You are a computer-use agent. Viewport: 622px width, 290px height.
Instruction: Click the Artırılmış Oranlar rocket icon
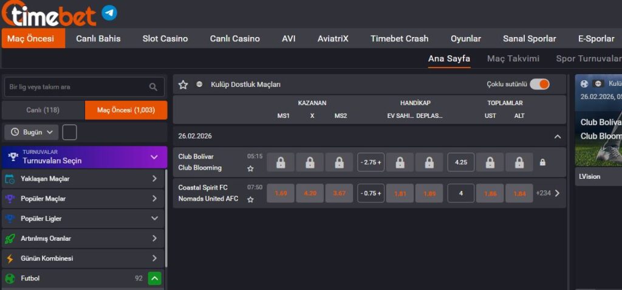10,238
